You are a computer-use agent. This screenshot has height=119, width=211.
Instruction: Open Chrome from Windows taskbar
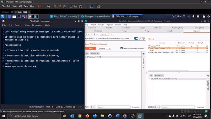80,116
